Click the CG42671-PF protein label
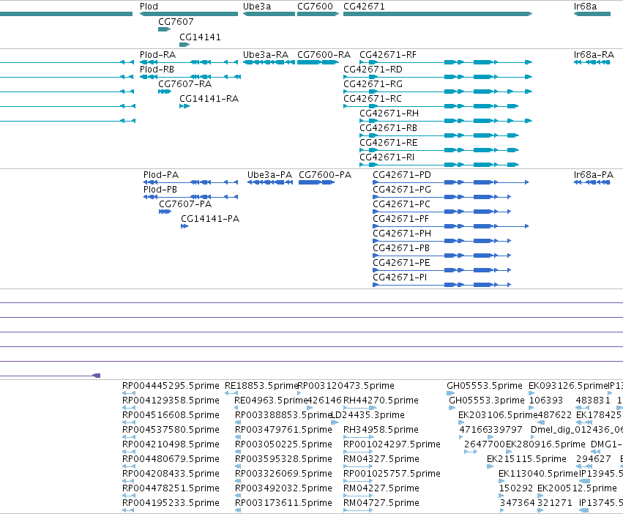Viewport: 623px width, 514px height. pos(400,219)
